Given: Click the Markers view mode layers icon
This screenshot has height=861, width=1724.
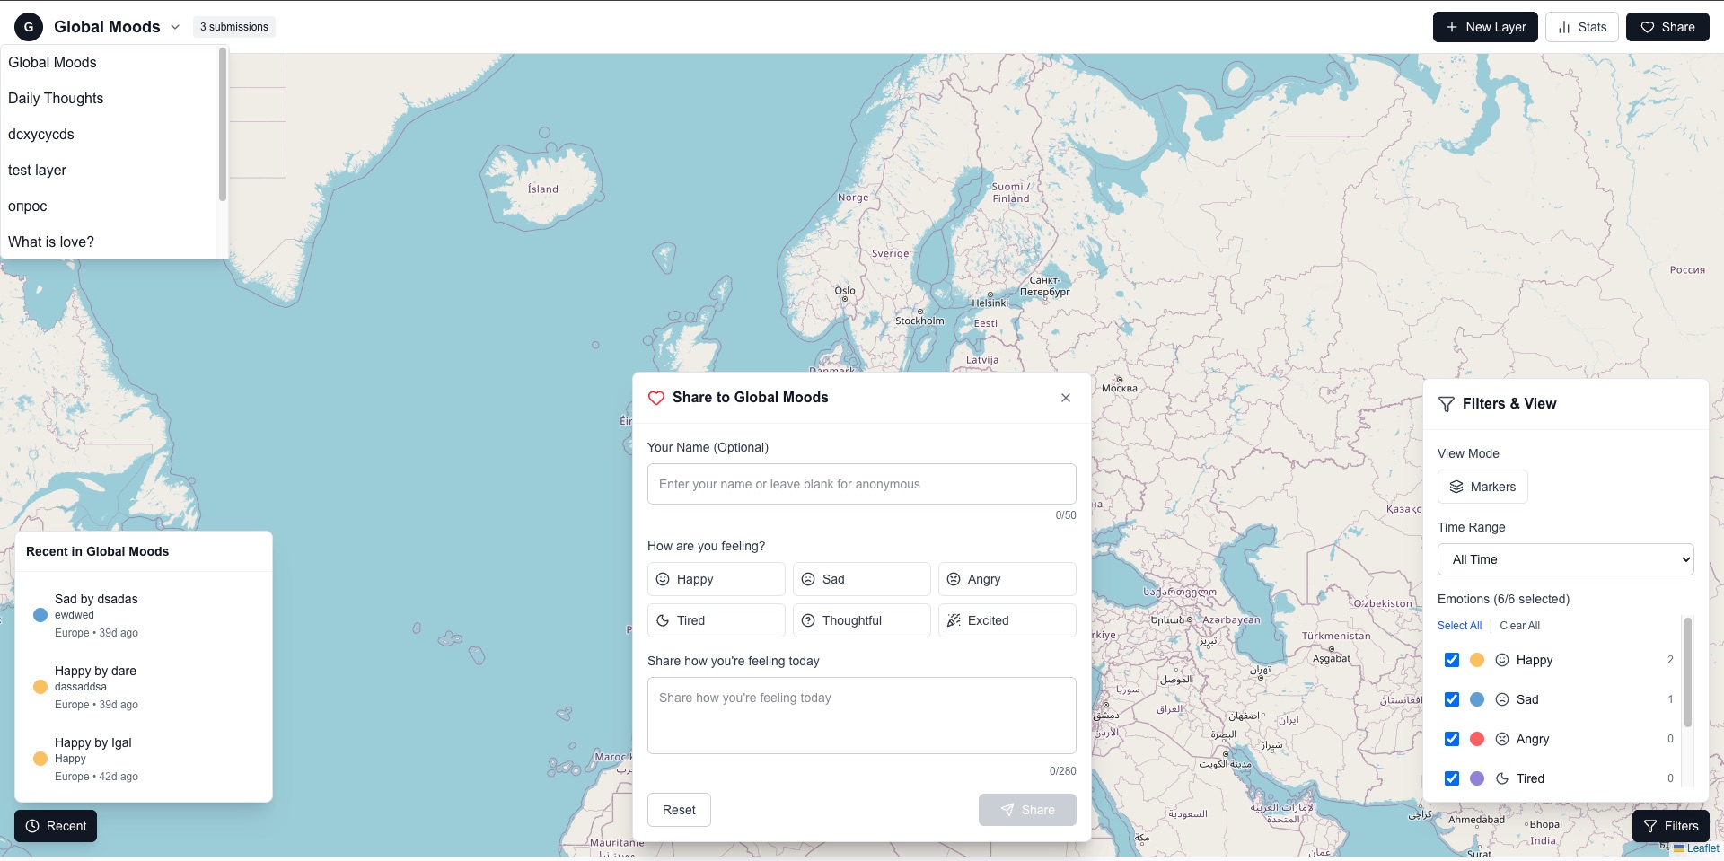Looking at the screenshot, I should tap(1456, 487).
